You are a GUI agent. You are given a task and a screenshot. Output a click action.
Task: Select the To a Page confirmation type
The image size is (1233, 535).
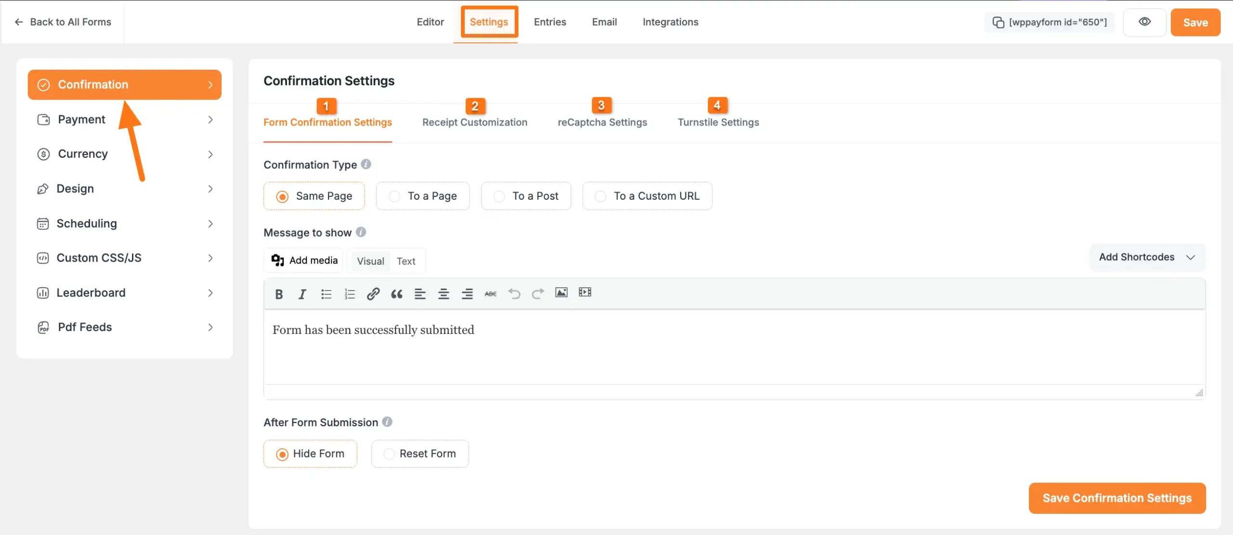[x=422, y=196]
